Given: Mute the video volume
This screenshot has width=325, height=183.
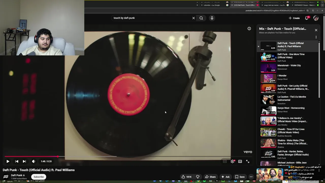Looking at the screenshot, I should [x=34, y=161].
